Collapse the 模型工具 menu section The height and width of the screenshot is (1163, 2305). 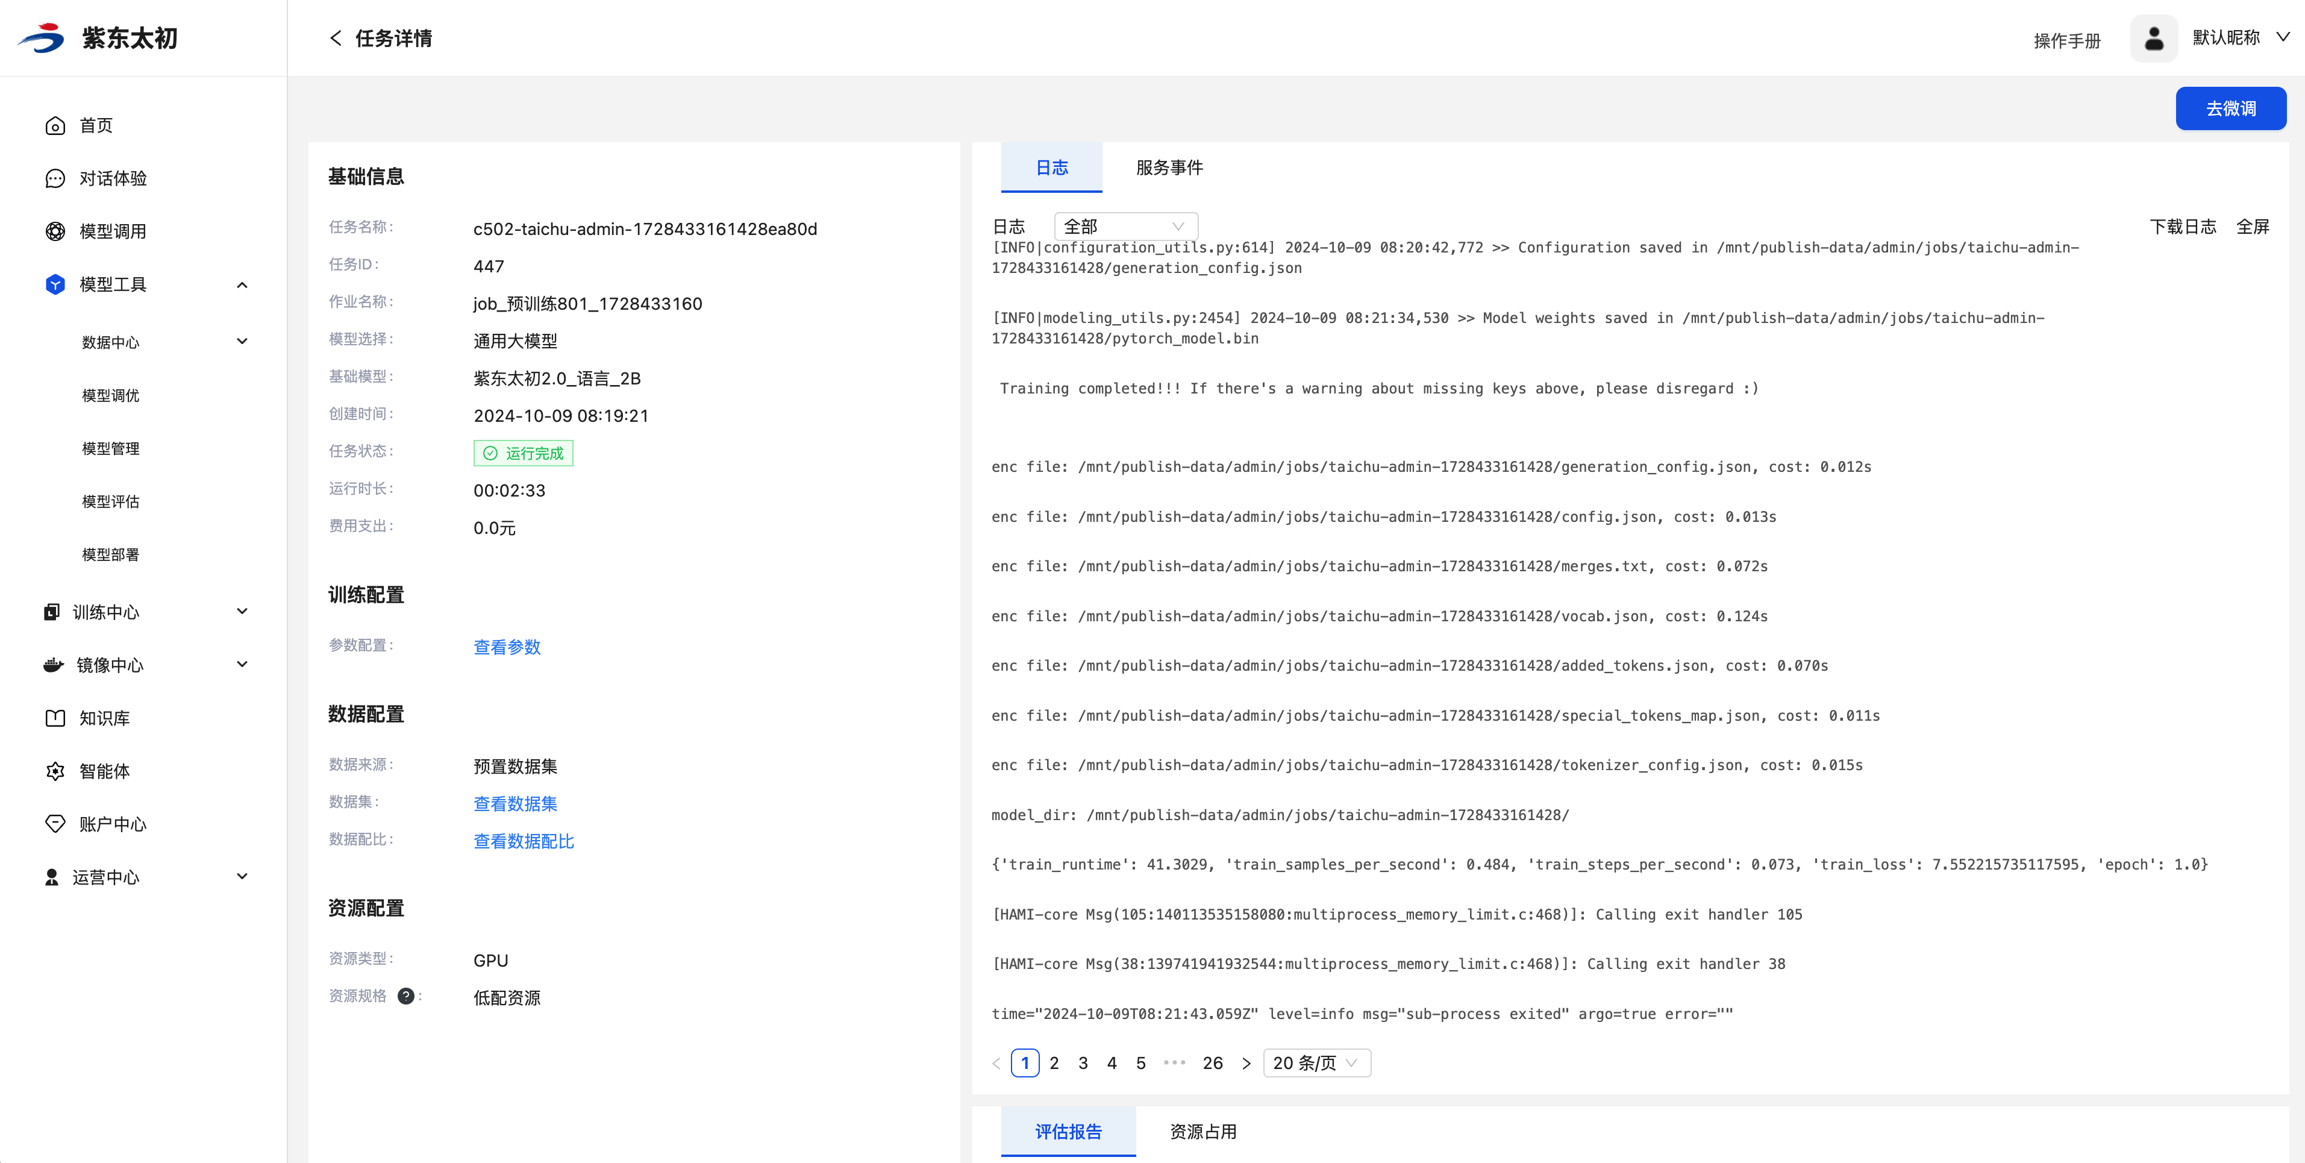242,284
